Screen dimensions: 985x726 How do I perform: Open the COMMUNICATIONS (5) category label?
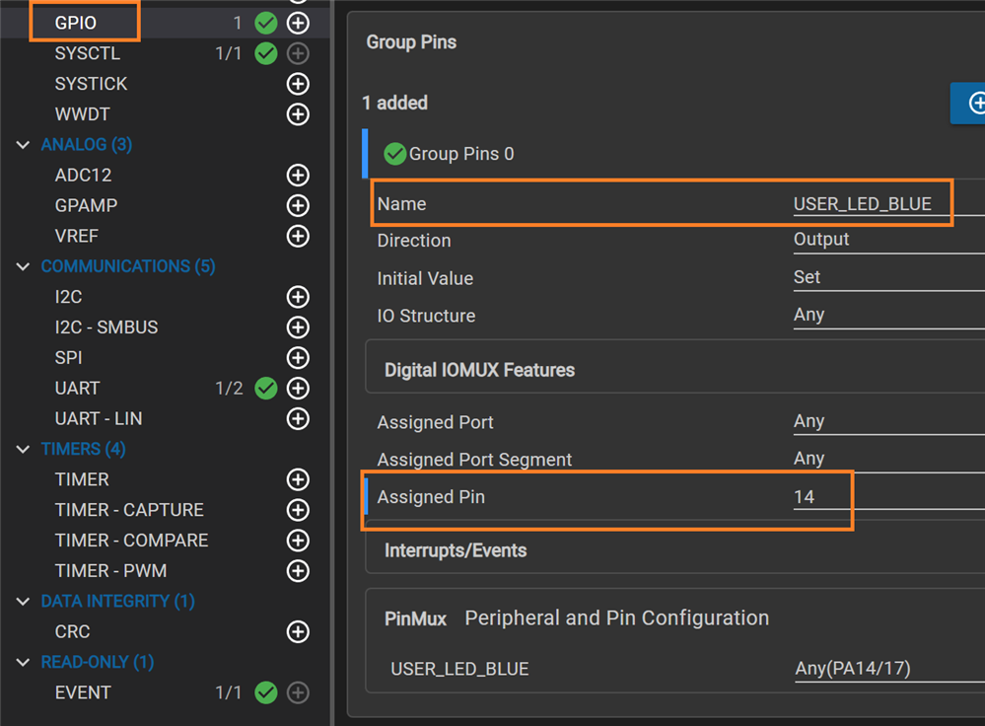coord(128,266)
